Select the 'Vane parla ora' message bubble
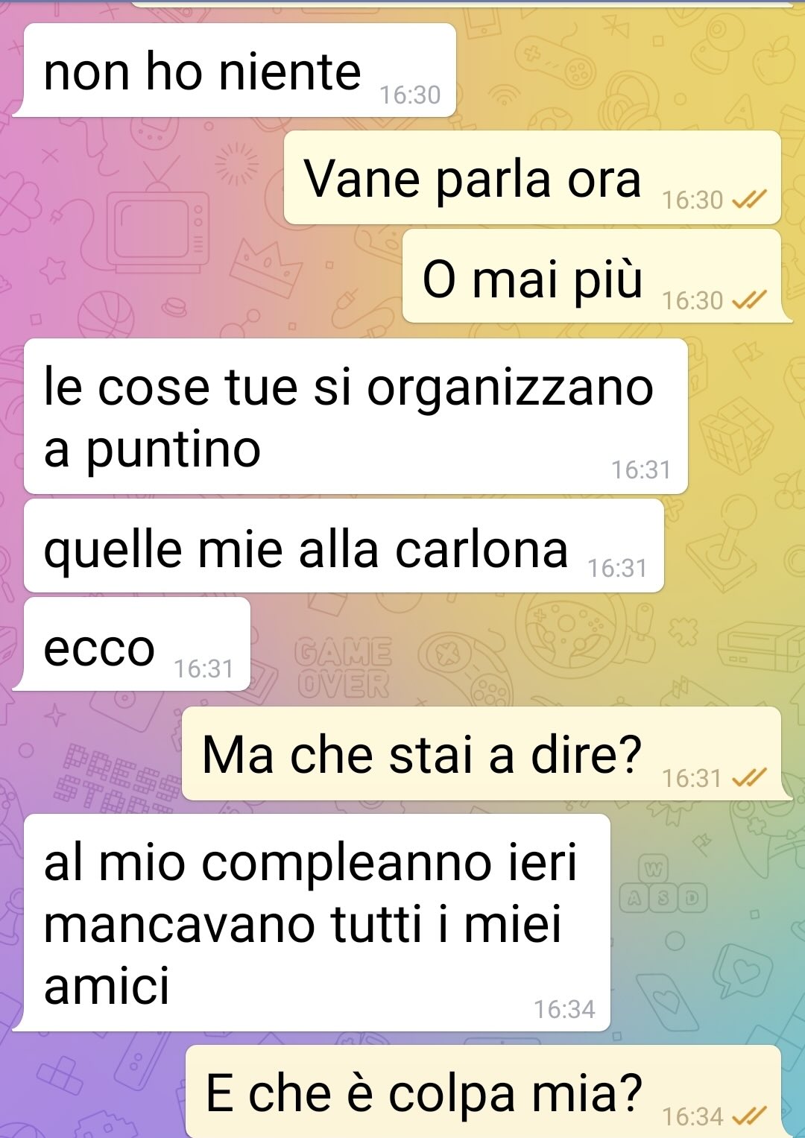The width and height of the screenshot is (805, 1138). coord(532,177)
